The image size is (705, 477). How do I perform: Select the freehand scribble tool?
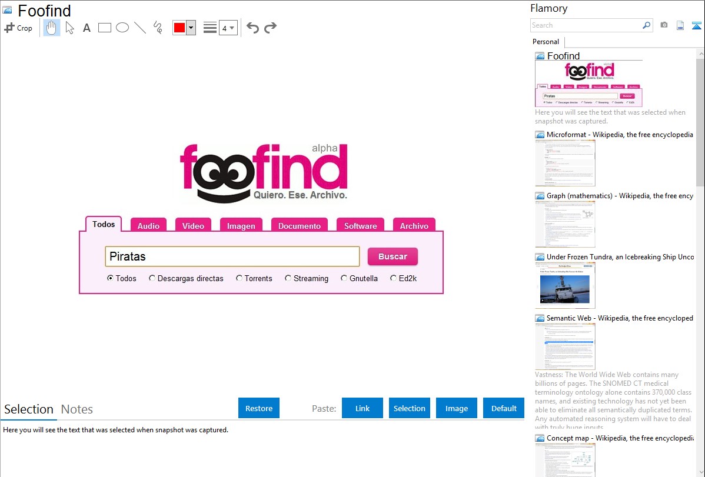click(158, 28)
